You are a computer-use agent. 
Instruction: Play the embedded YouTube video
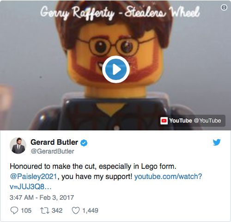pyautogui.click(x=116, y=69)
